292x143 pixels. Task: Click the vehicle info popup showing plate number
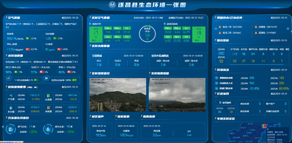tap(278, 135)
